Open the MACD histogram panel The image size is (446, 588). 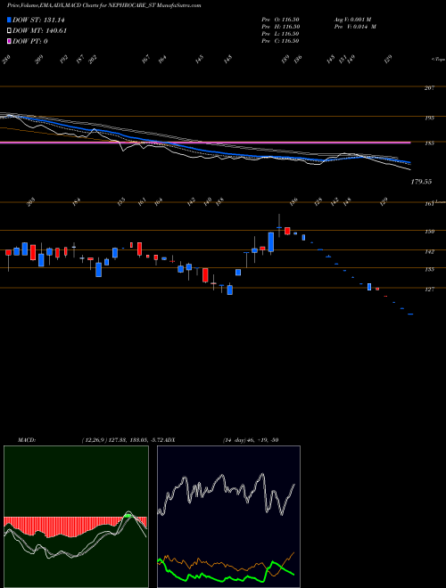[76, 517]
